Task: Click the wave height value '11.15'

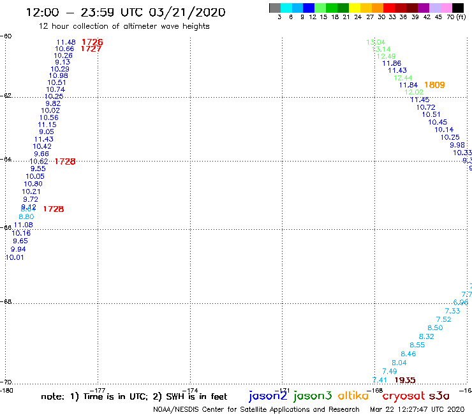Action: click(x=47, y=124)
